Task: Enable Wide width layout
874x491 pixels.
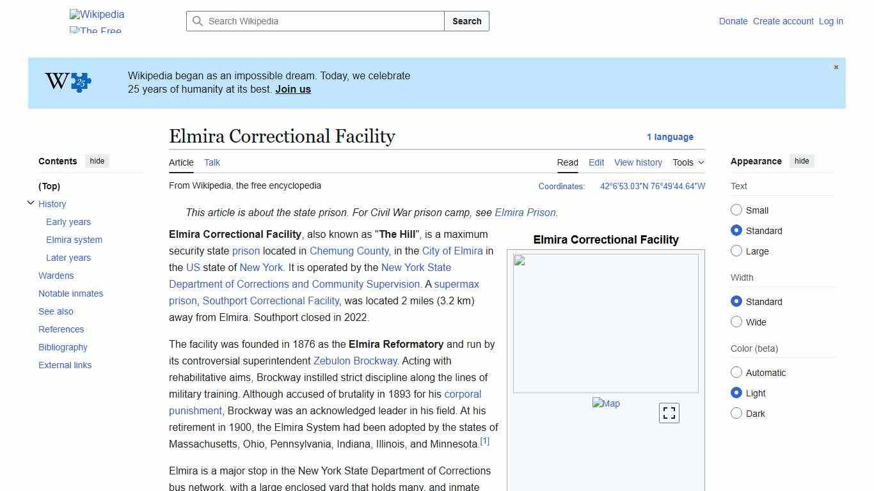Action: [736, 322]
